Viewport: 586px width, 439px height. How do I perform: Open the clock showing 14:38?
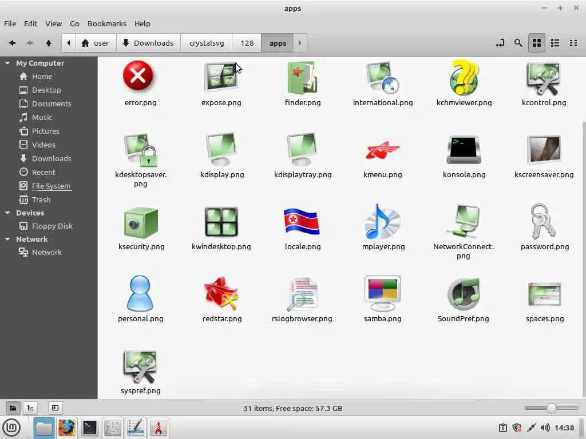tap(564, 428)
